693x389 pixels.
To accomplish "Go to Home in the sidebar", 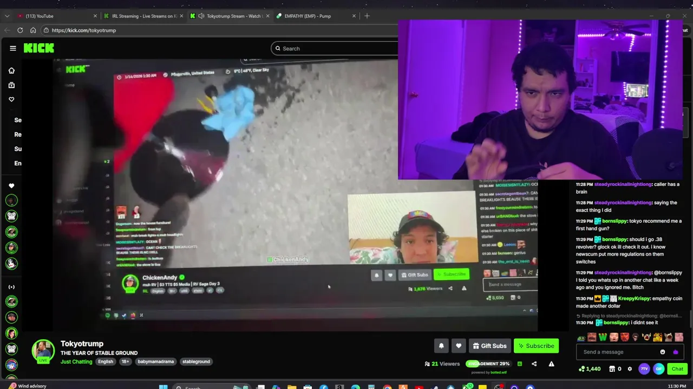I will tap(11, 71).
